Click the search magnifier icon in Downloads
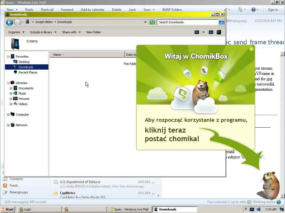285x213 pixels. pos(221,22)
